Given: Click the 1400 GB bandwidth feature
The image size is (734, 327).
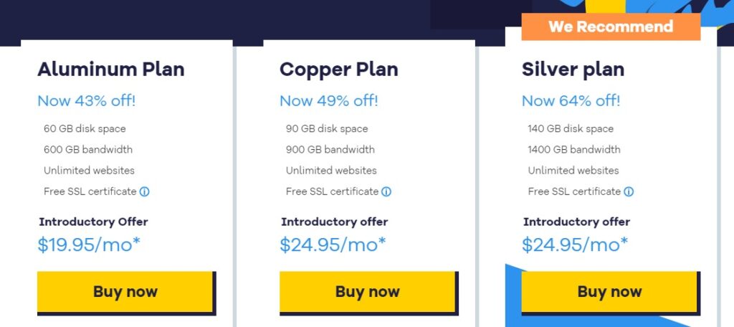Looking at the screenshot, I should click(x=574, y=149).
